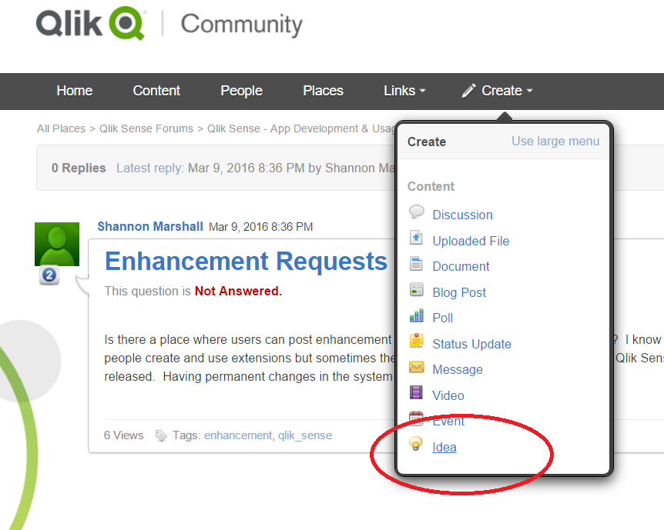Open the Qlik Sense Forums breadcrumb

click(146, 128)
